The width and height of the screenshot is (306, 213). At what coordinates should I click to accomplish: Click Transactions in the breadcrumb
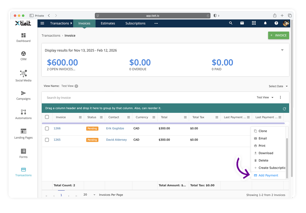click(51, 35)
